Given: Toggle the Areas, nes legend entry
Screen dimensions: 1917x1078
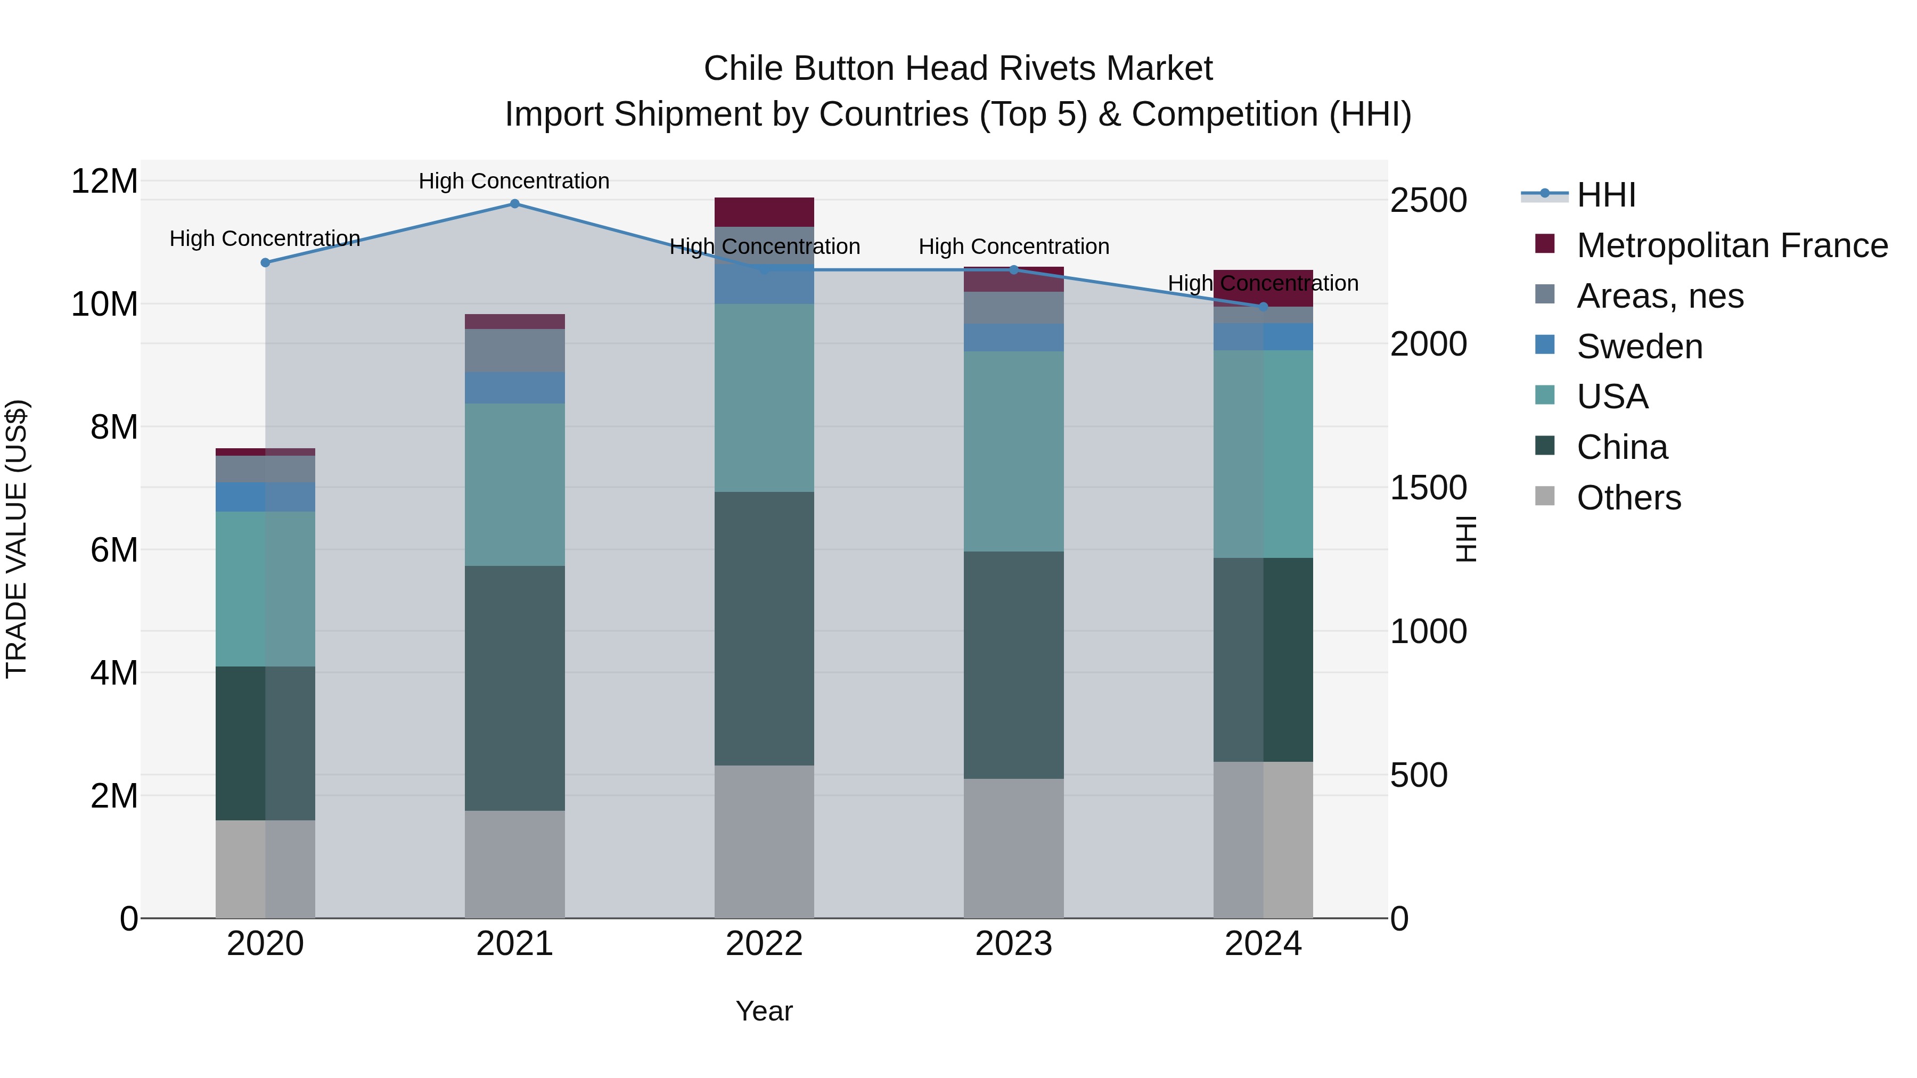Looking at the screenshot, I should (1639, 295).
